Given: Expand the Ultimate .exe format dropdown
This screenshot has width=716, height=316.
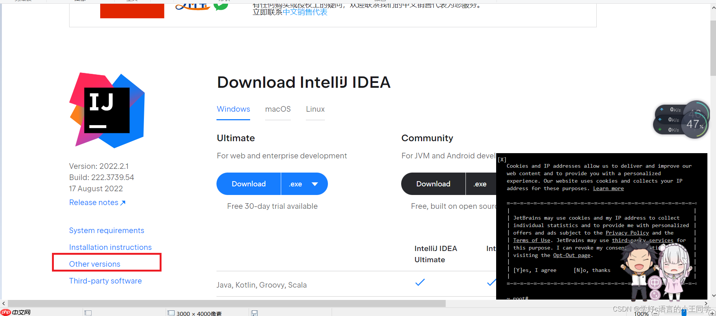Looking at the screenshot, I should [304, 184].
